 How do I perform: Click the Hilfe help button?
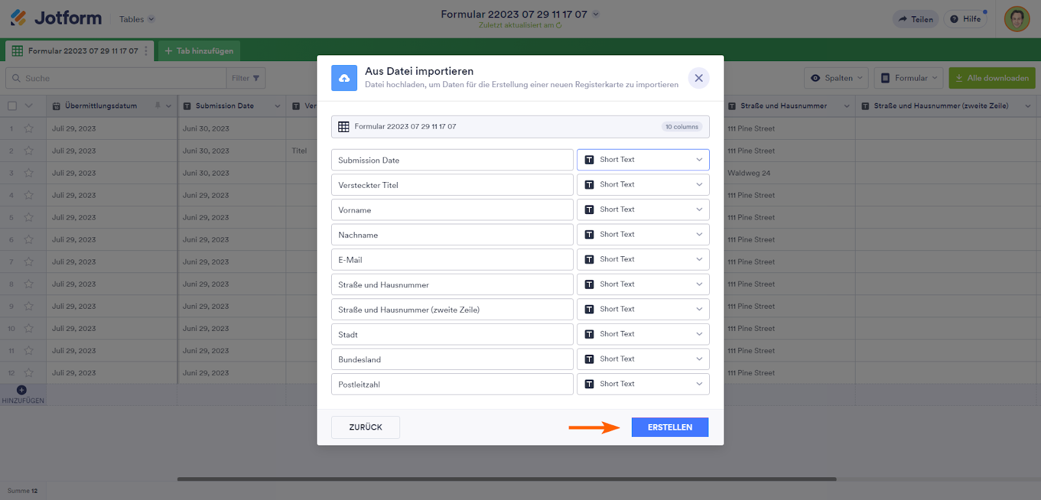click(x=966, y=19)
